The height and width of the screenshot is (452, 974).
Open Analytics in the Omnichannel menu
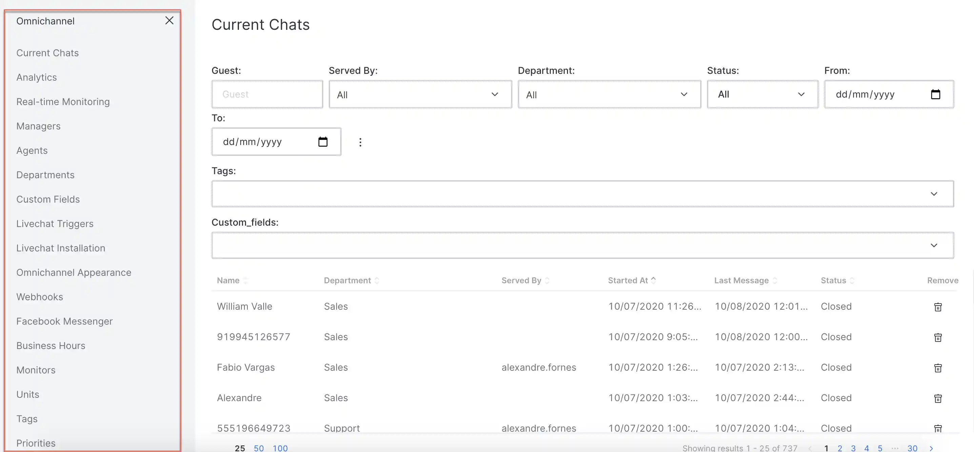coord(36,77)
